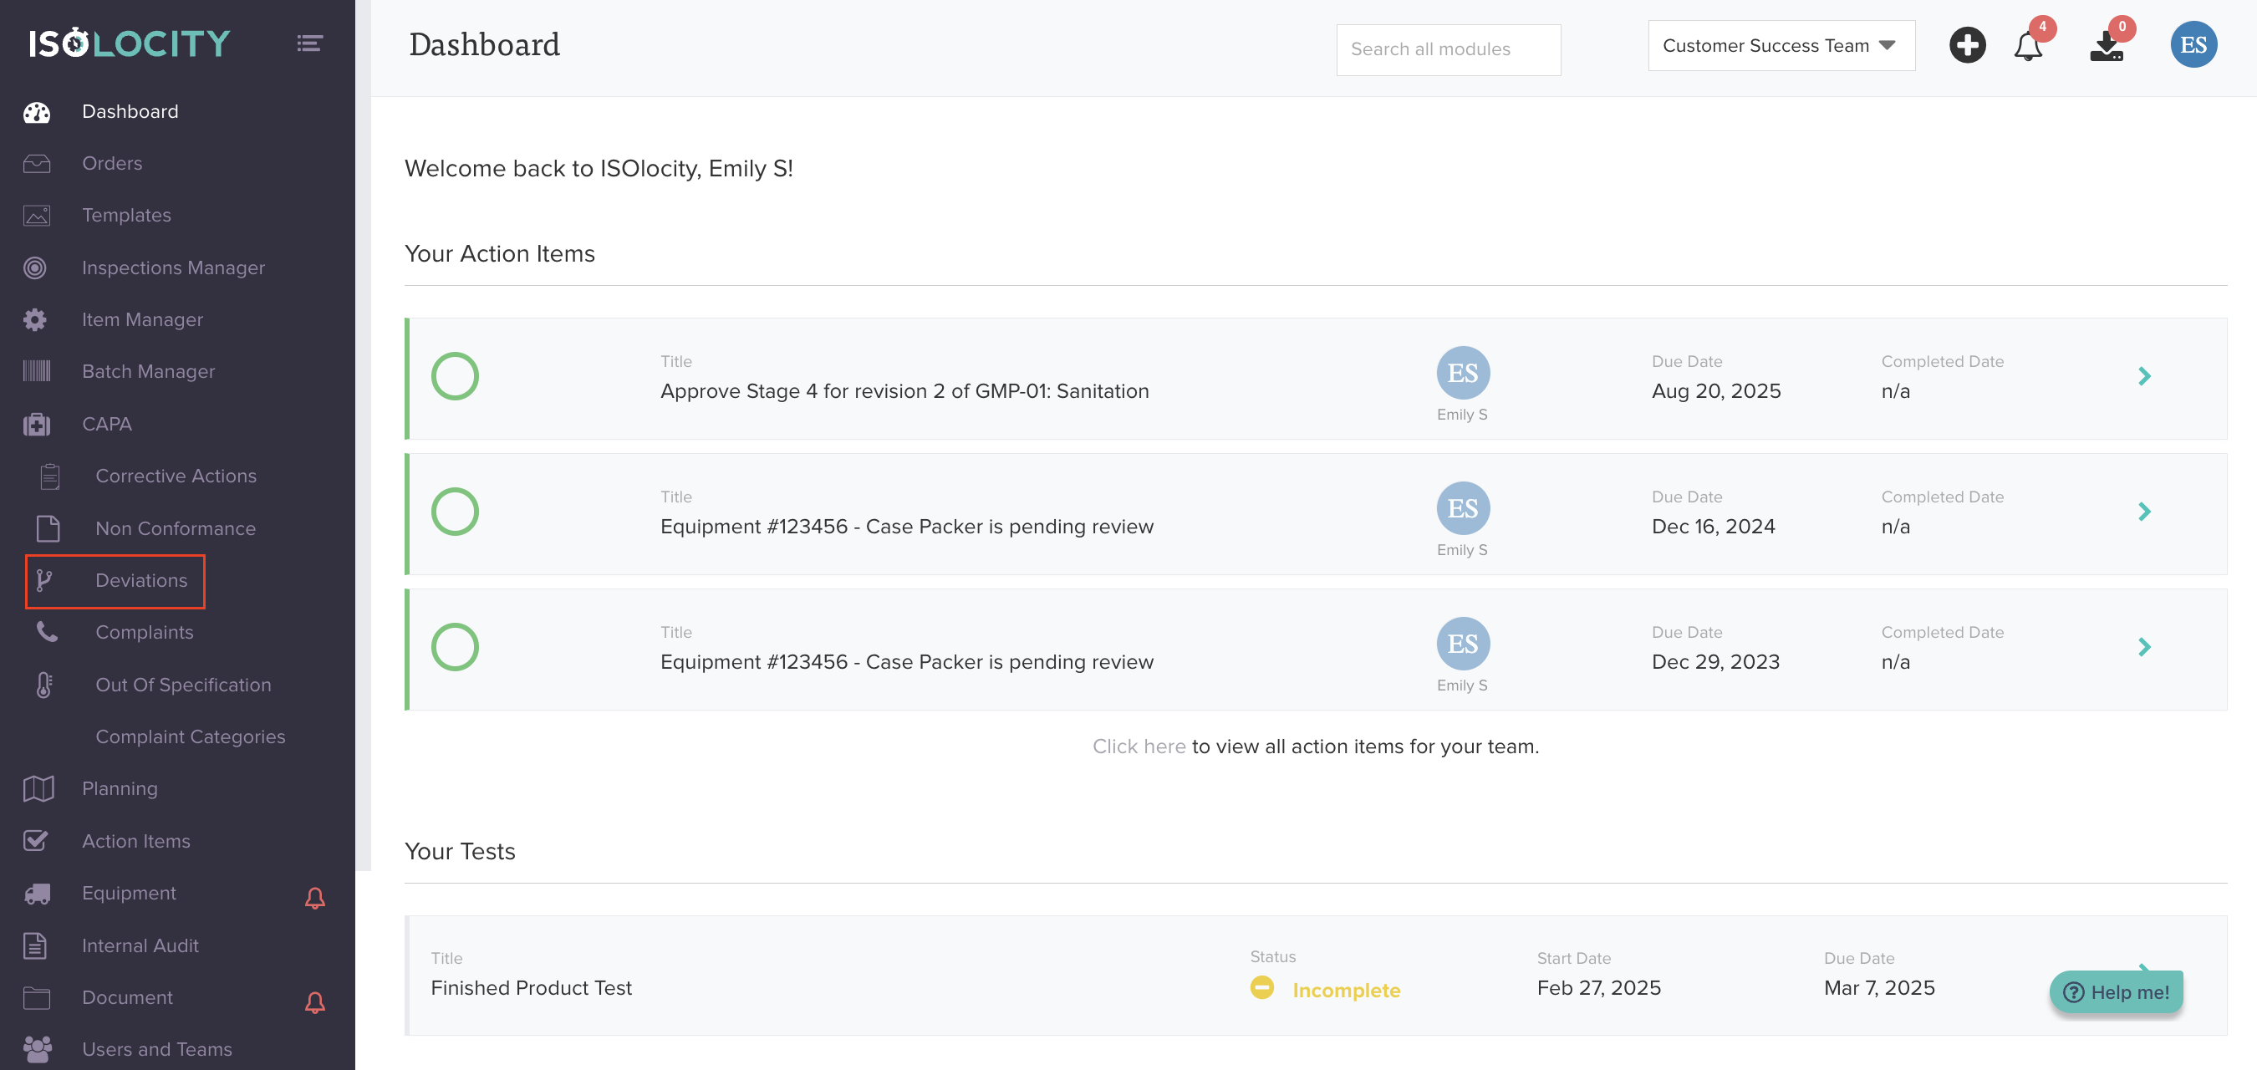Screen dimensions: 2257x1070
Task: Click the plus add-new icon in header
Action: click(1966, 44)
